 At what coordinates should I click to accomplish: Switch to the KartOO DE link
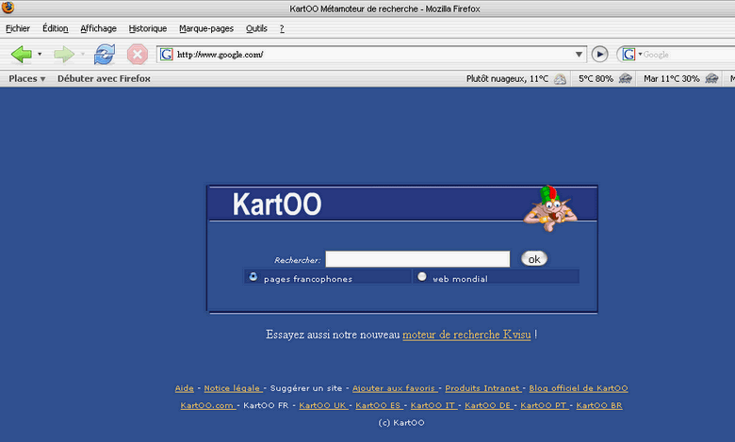tap(488, 405)
